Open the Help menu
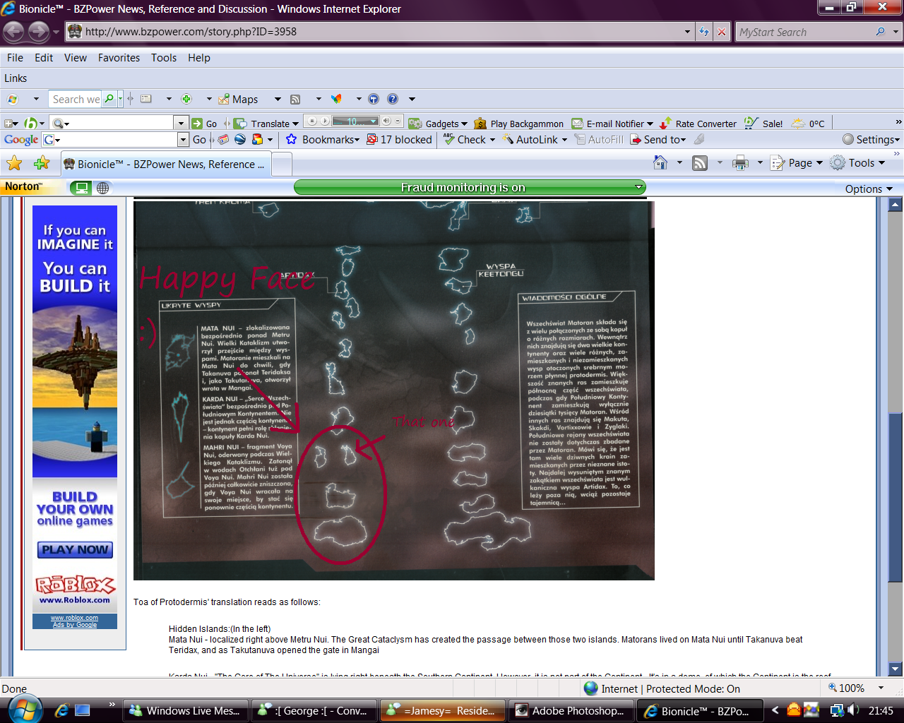This screenshot has height=723, width=904. (199, 58)
